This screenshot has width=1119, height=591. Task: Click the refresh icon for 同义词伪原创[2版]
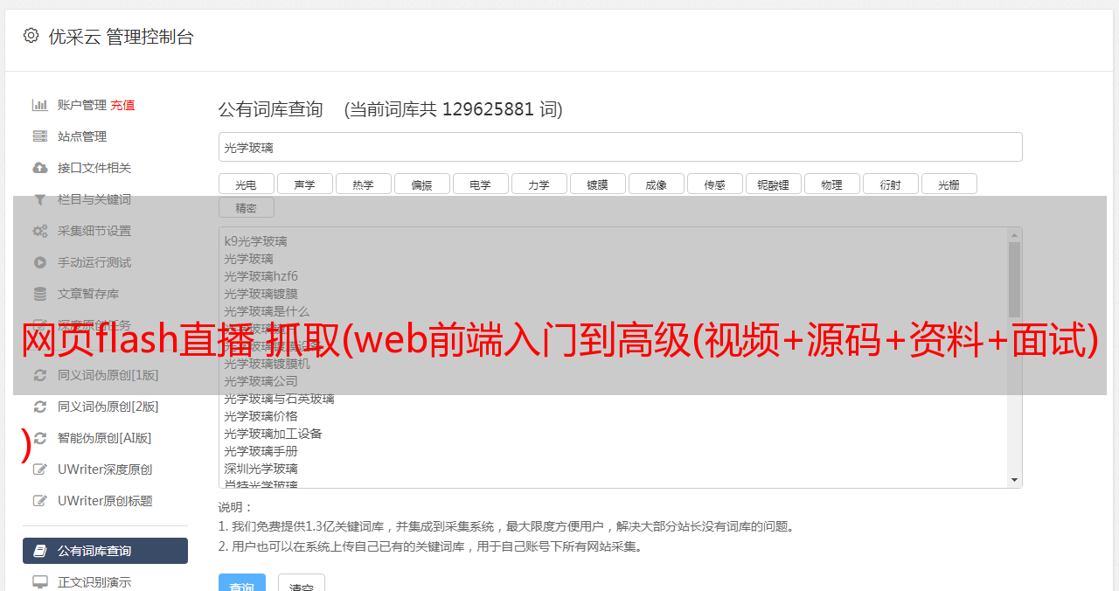tap(40, 407)
